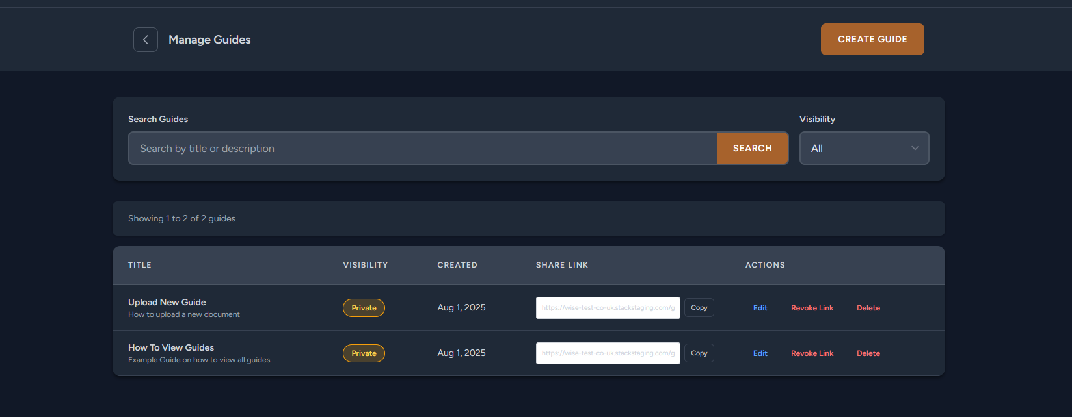The image size is (1072, 417).
Task: Delete the How To View Guides entry
Action: pos(868,353)
